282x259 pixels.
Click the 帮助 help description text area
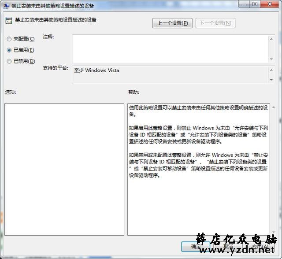point(199,169)
